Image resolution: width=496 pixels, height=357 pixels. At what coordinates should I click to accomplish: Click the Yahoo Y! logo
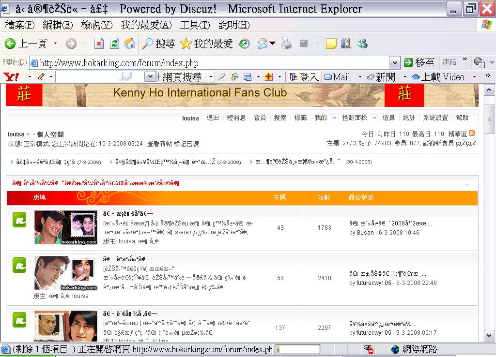point(11,77)
